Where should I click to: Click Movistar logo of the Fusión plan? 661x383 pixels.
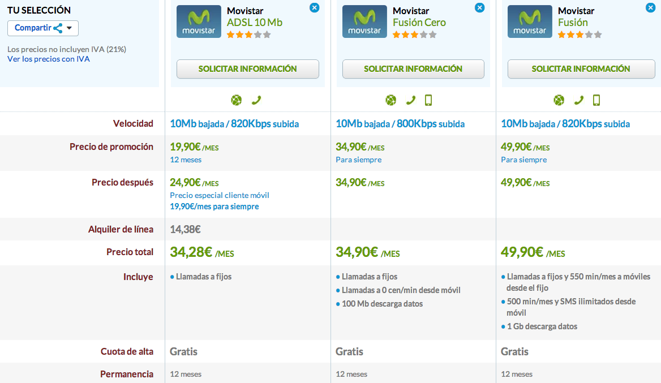pyautogui.click(x=530, y=21)
